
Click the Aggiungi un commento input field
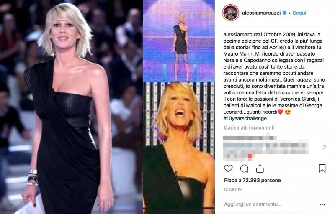(253, 204)
